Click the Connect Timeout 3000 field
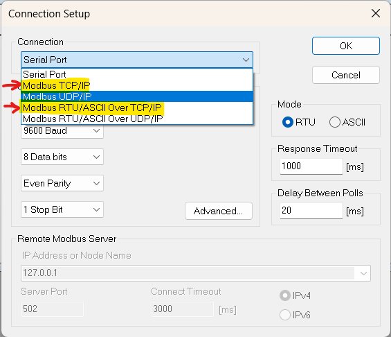 (x=182, y=309)
